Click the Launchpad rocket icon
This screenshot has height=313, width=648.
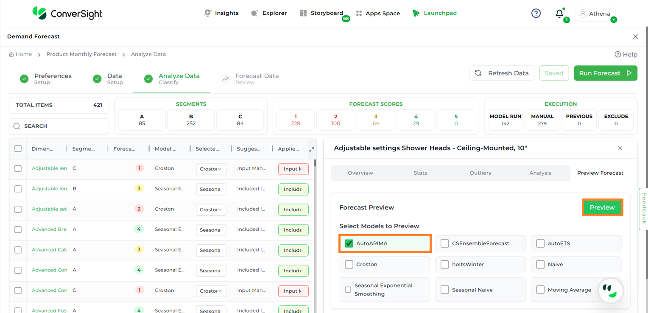point(416,13)
